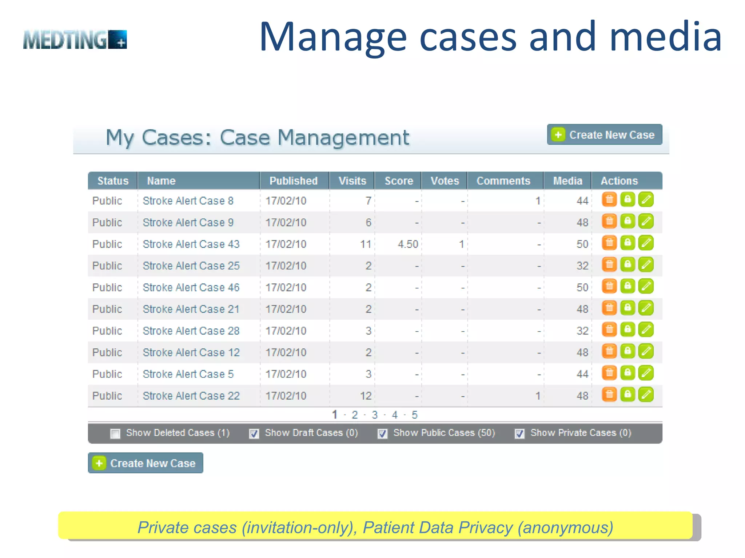Click bottom Create New Case button
Screen dimensions: 745x558
[x=146, y=463]
